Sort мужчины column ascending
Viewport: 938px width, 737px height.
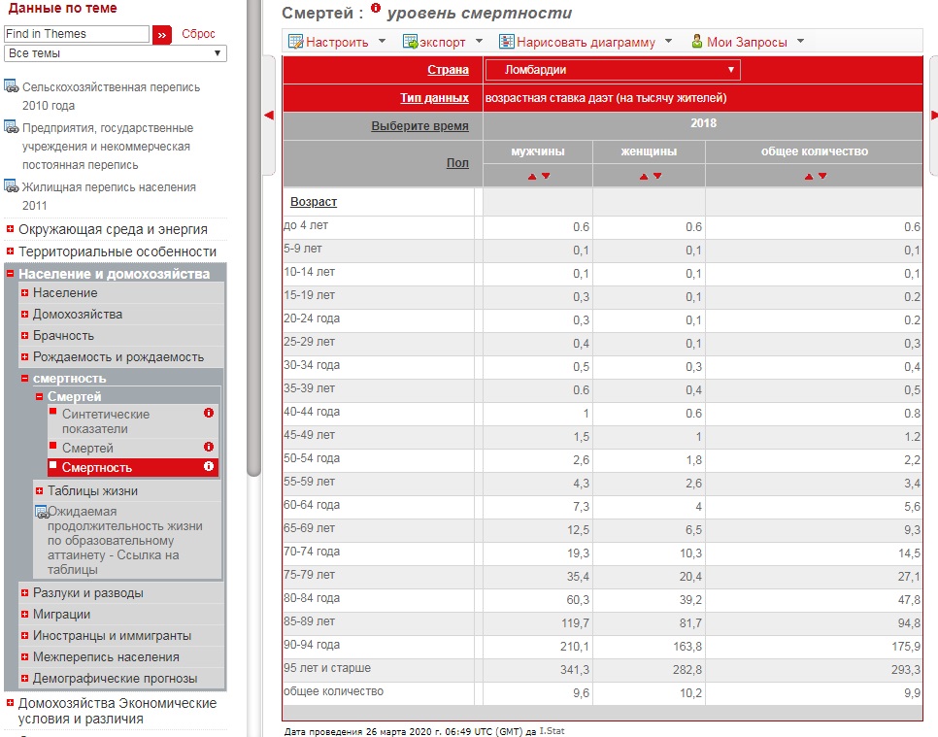(x=532, y=177)
